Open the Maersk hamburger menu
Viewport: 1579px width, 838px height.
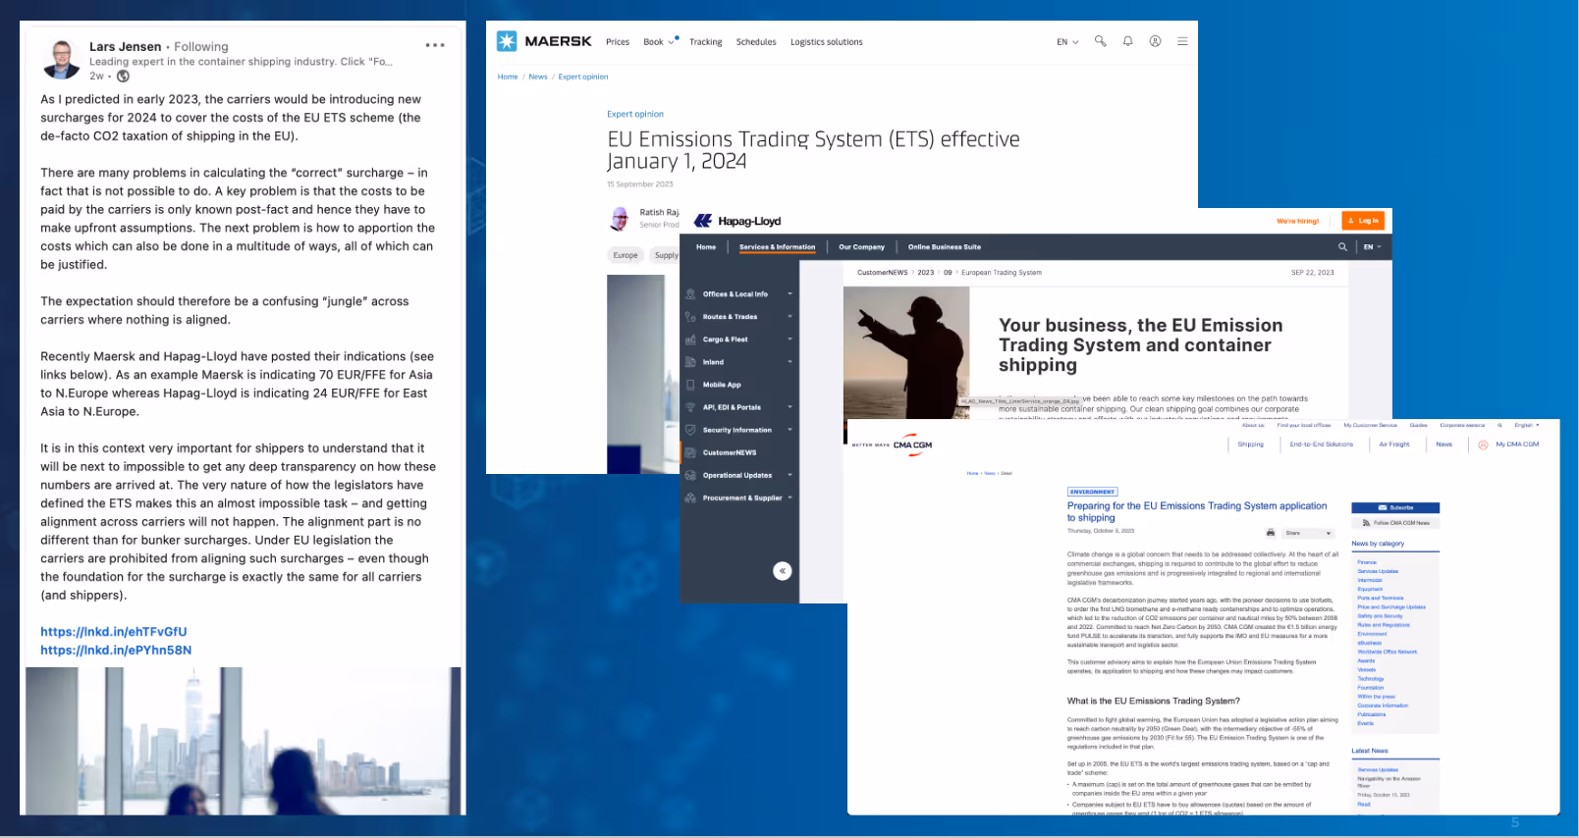point(1182,41)
